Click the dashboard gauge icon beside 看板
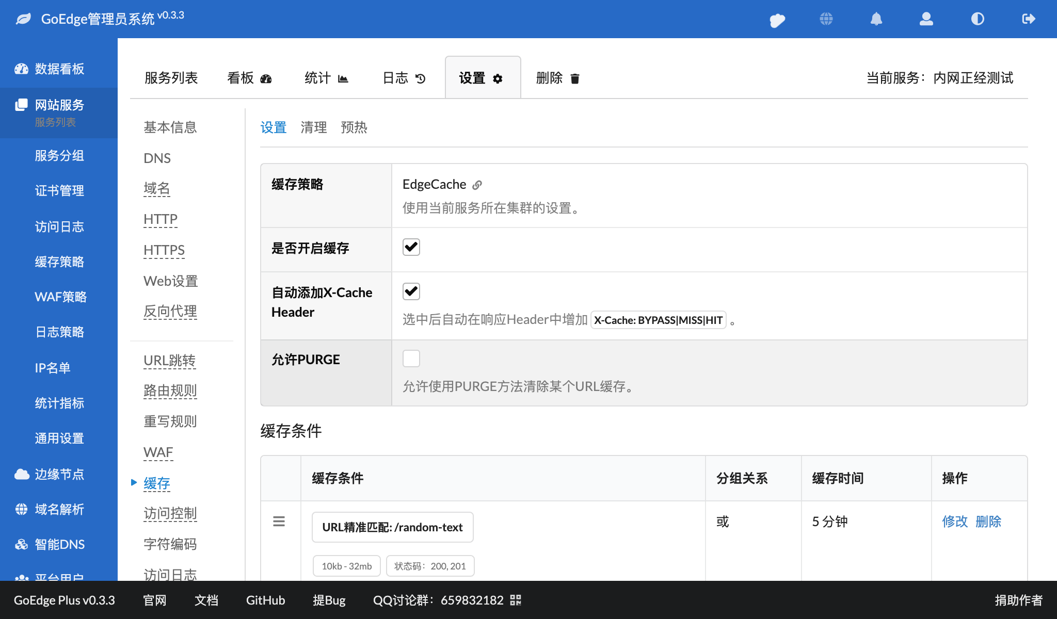The height and width of the screenshot is (619, 1057). [x=266, y=78]
